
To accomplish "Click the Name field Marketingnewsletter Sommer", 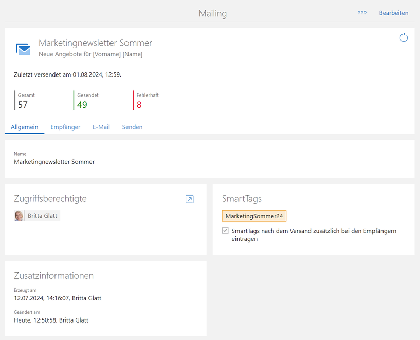I will coord(54,162).
